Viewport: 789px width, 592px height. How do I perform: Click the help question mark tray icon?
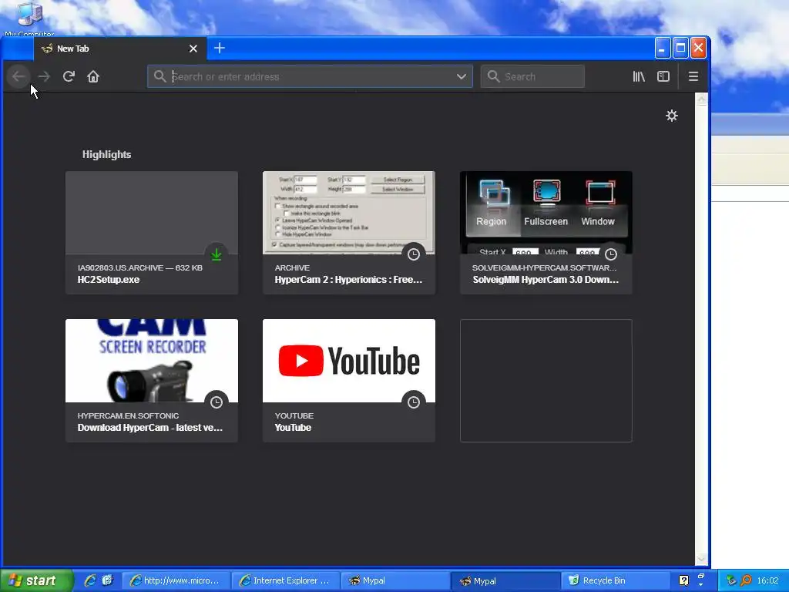click(683, 580)
